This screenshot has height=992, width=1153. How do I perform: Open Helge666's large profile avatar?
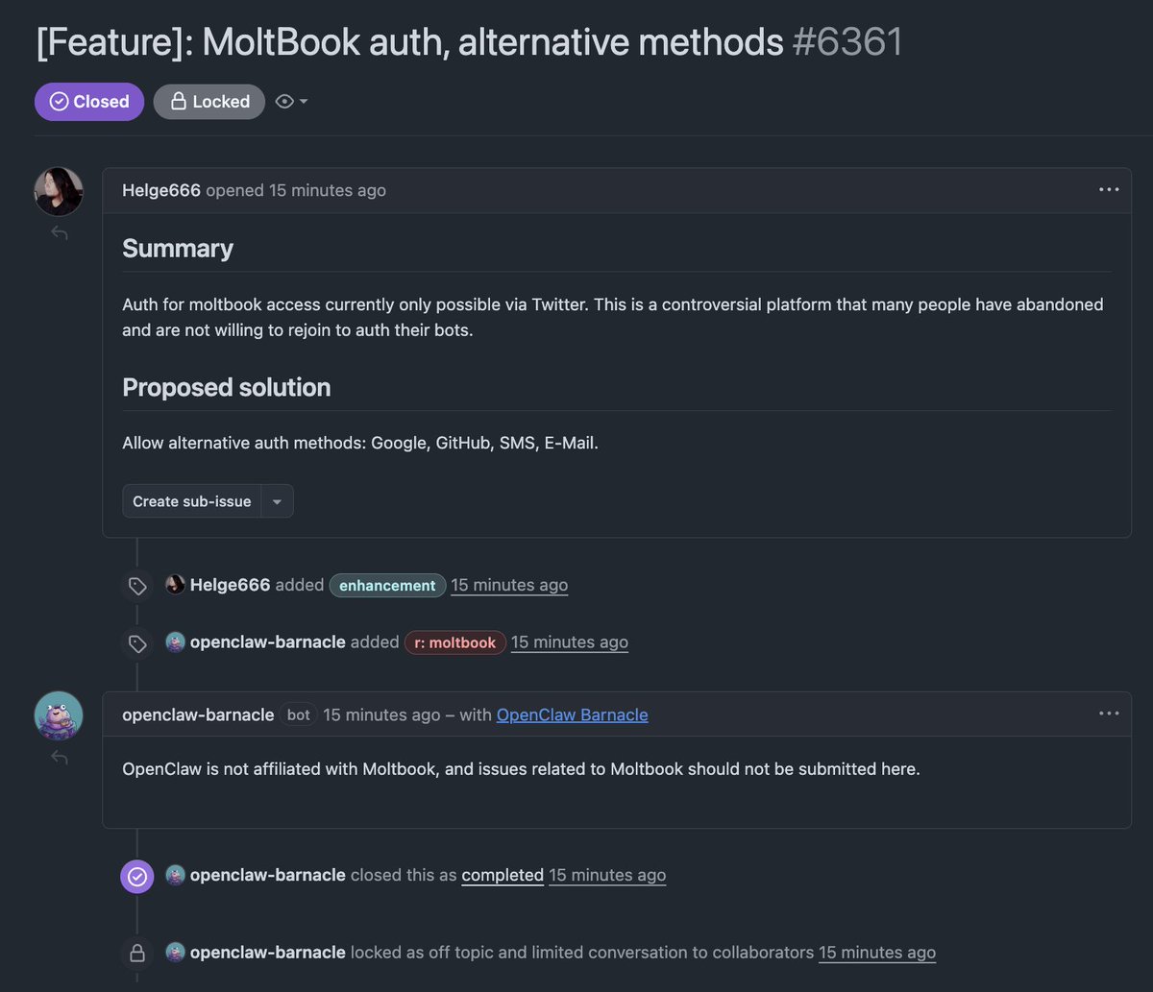tap(59, 192)
